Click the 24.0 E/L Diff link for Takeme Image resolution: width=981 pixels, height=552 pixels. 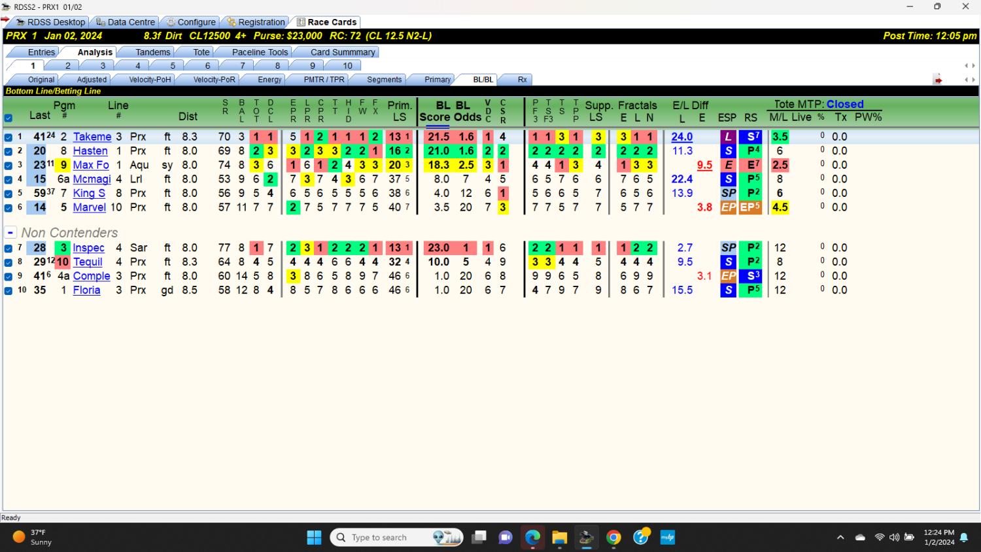pos(681,137)
